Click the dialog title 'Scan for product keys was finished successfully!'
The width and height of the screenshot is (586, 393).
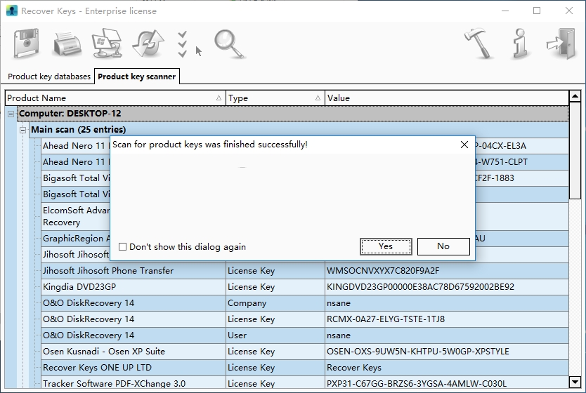[x=209, y=145]
